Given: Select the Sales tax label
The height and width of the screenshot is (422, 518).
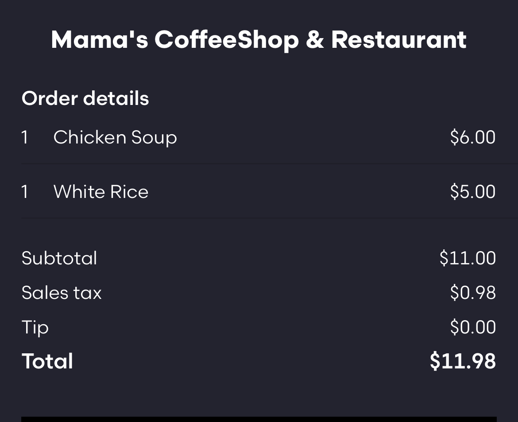Looking at the screenshot, I should 62,293.
